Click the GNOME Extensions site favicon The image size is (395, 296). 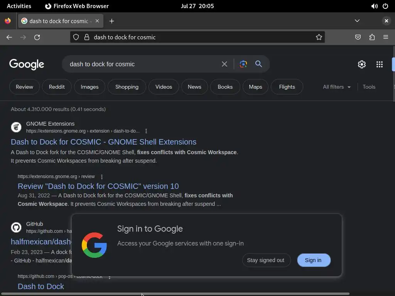click(x=16, y=127)
